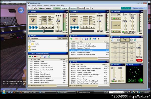The image size is (151, 99).
Task: Click the main toolbar pause button
Action: pyautogui.click(x=31, y=8)
